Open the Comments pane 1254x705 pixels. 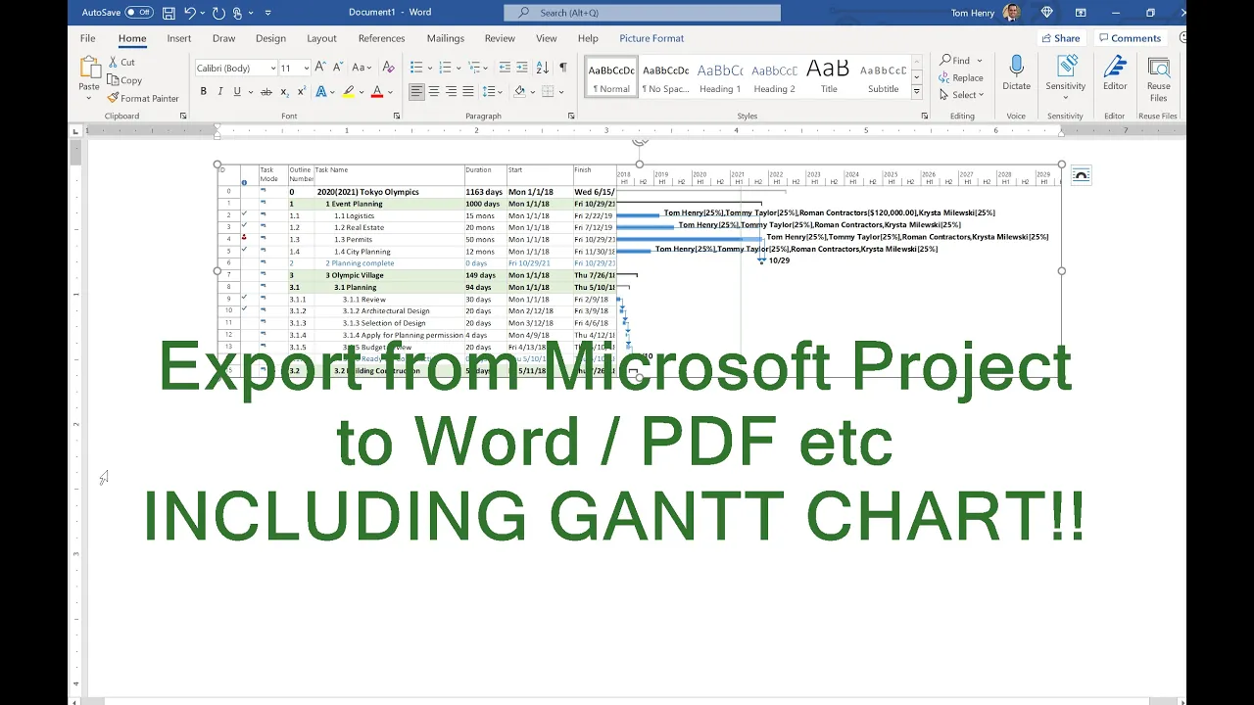(1129, 38)
